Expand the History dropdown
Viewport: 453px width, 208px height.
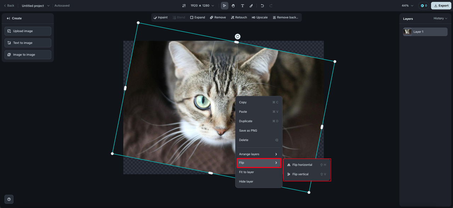440,18
